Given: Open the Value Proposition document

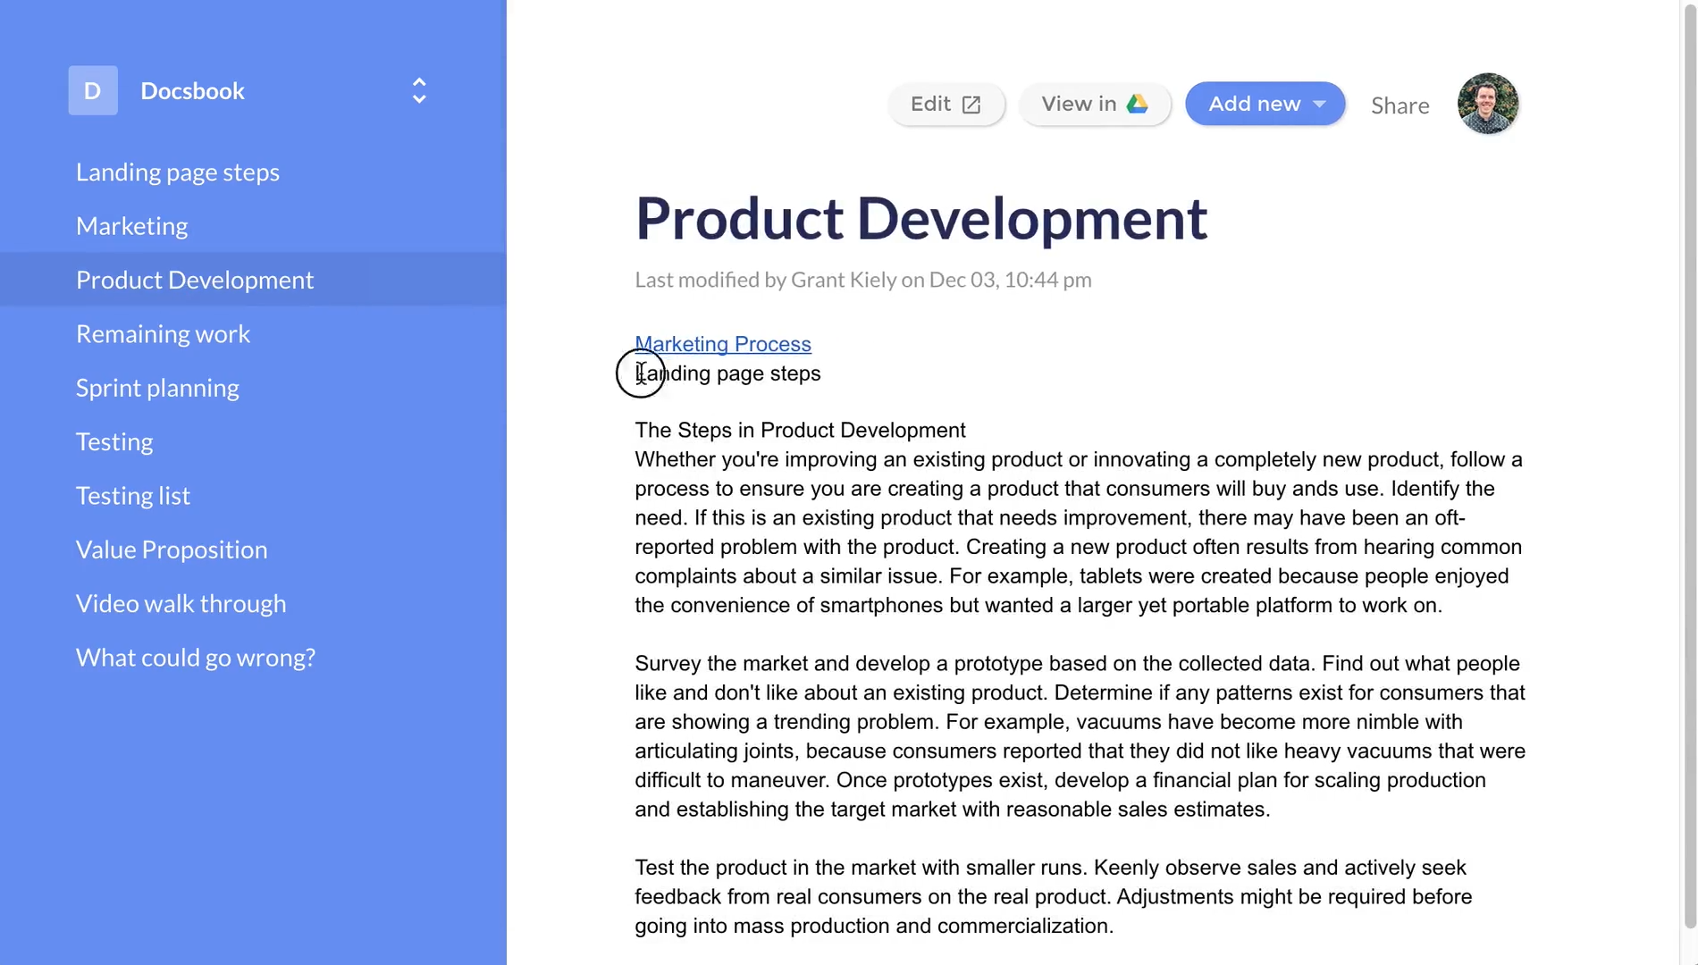Looking at the screenshot, I should 172,550.
